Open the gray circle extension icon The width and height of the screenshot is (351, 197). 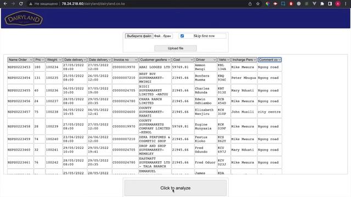coord(298,4)
